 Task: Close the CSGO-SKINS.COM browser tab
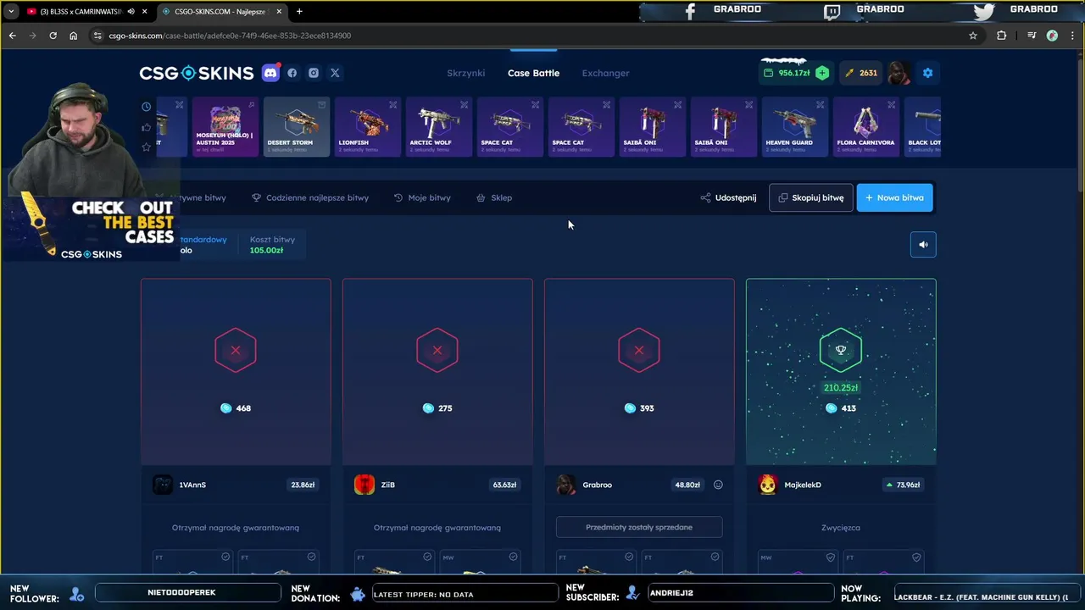(x=279, y=11)
